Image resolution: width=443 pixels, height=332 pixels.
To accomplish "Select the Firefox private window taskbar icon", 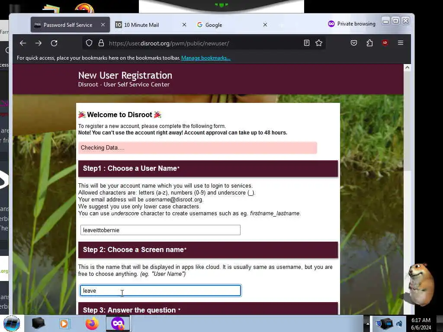I will [118, 323].
